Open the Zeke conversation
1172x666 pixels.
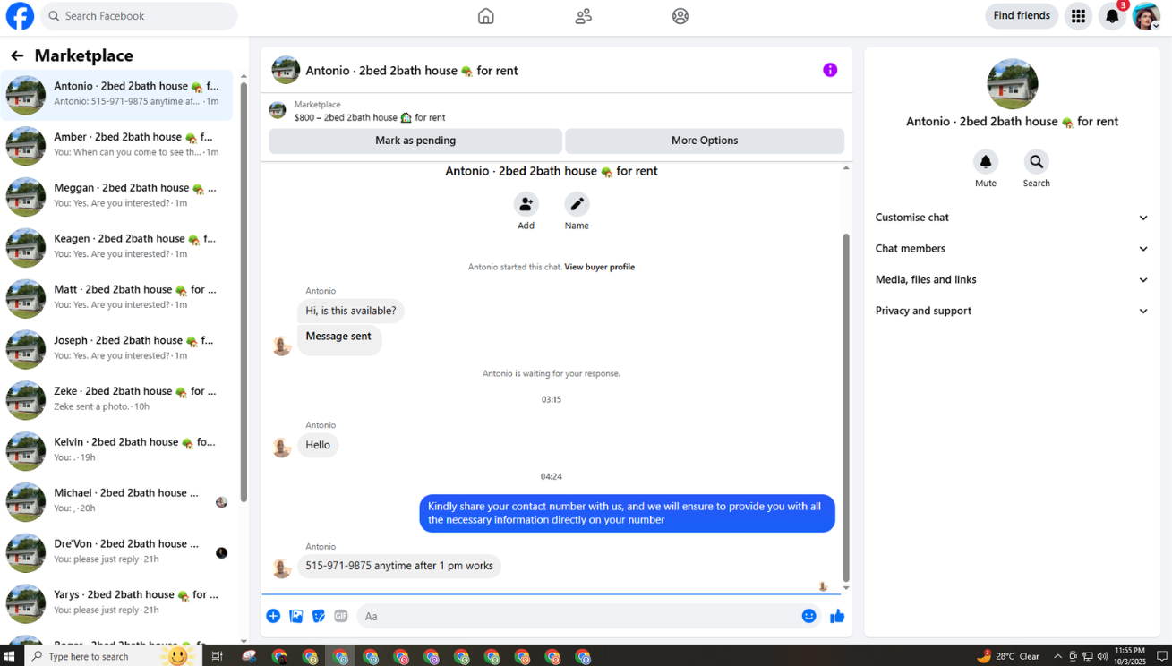[x=117, y=401]
